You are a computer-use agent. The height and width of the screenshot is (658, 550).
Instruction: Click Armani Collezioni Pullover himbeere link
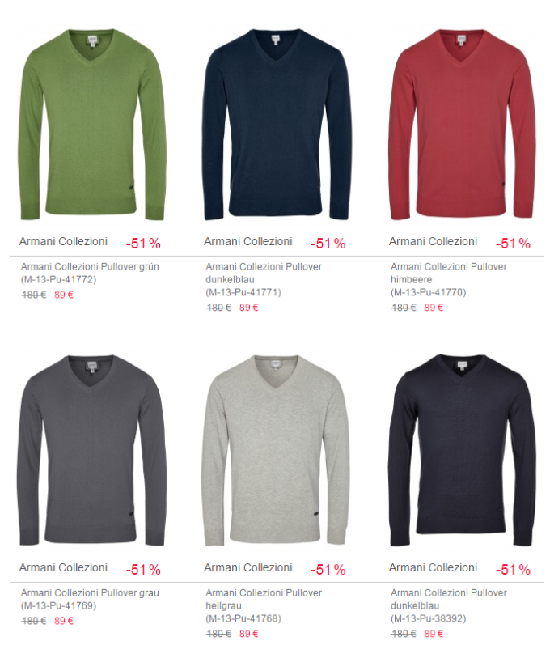[x=448, y=279]
